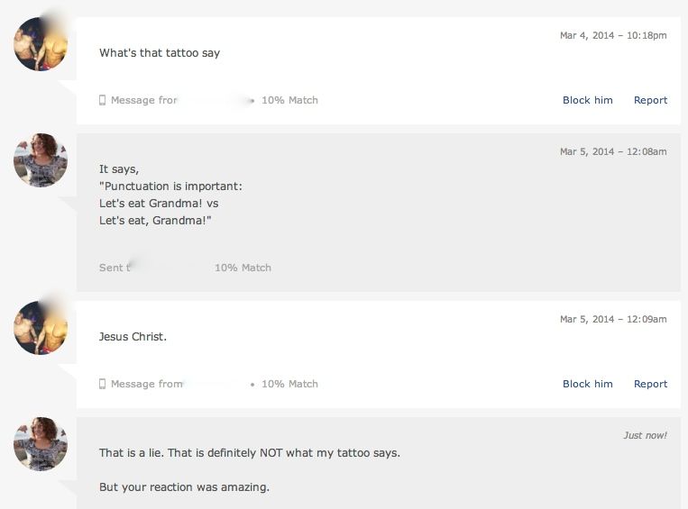This screenshot has width=688, height=509.
Task: Click the "Punctuation is important:" line
Action: 170,186
